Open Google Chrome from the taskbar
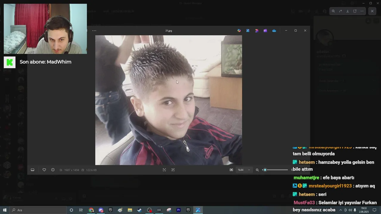The width and height of the screenshot is (381, 214). pos(91,210)
